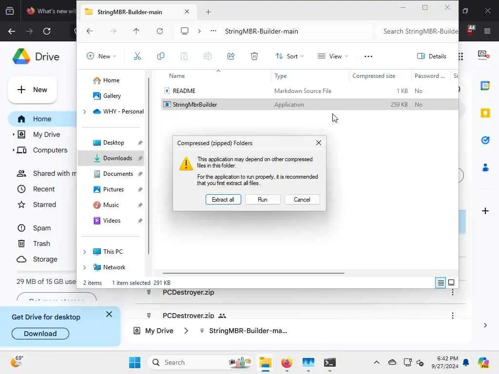Click the Paste icon in Explorer toolbar

click(184, 56)
